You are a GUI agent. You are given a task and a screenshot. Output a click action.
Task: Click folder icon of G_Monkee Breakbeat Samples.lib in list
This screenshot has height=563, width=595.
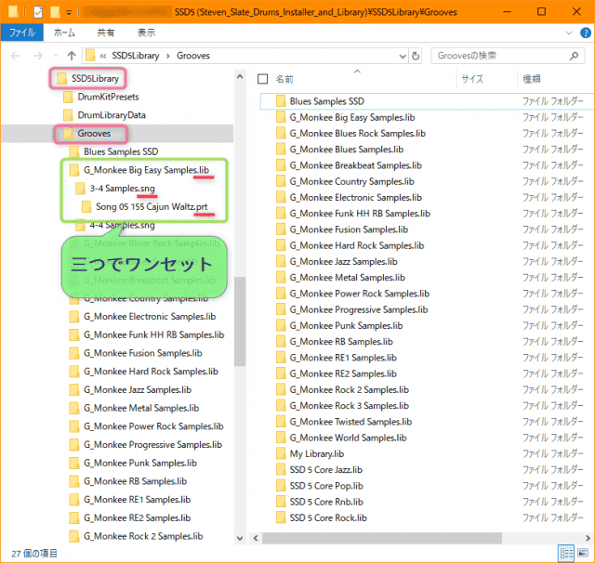(281, 165)
